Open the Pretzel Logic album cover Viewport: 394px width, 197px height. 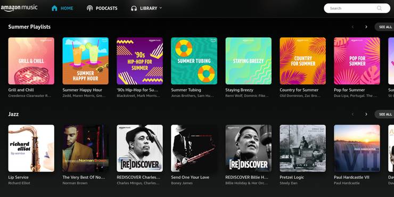pyautogui.click(x=303, y=148)
